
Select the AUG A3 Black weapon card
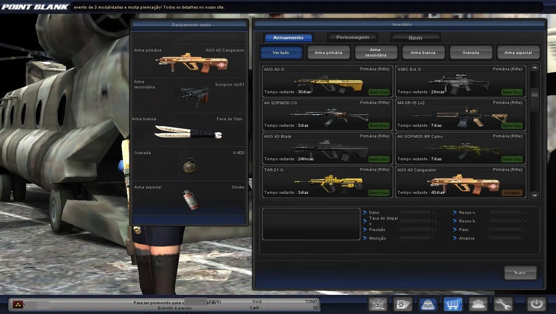tap(327, 148)
